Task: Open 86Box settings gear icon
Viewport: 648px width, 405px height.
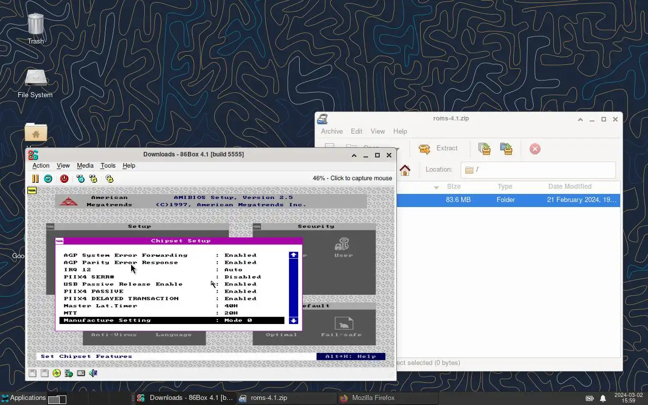Action: [x=109, y=179]
